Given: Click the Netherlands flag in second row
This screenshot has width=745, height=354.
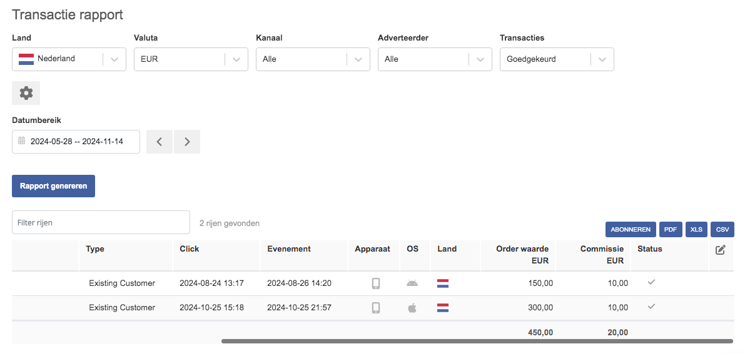Looking at the screenshot, I should [443, 308].
